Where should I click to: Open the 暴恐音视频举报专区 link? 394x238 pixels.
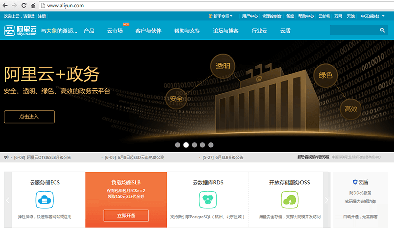click(x=313, y=157)
